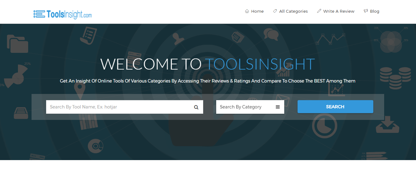Viewport: 416px width, 174px height.
Task: Click the blue SEARCH button
Action: click(335, 107)
